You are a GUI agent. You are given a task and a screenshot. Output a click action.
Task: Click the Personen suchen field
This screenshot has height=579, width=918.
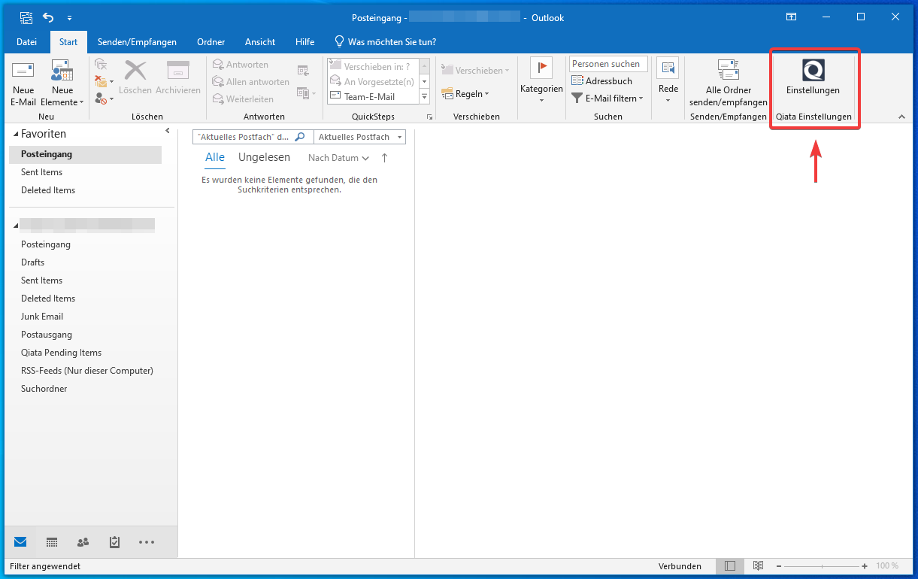[607, 63]
